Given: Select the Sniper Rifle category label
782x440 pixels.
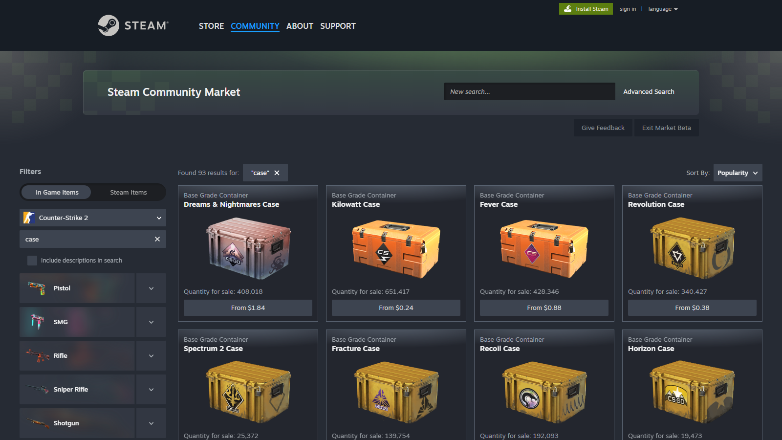Looking at the screenshot, I should [71, 389].
